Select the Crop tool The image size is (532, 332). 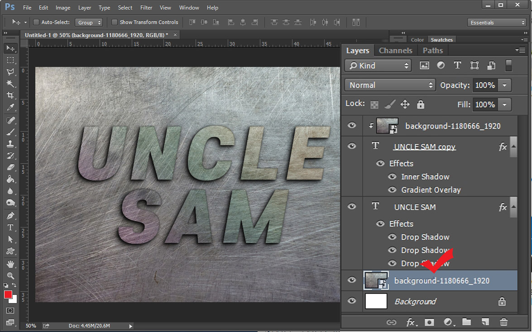point(10,95)
